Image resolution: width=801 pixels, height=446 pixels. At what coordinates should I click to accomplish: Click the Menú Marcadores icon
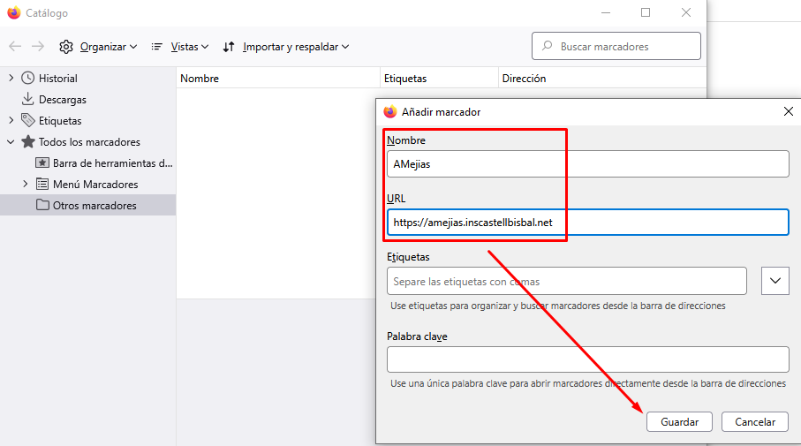tap(42, 185)
